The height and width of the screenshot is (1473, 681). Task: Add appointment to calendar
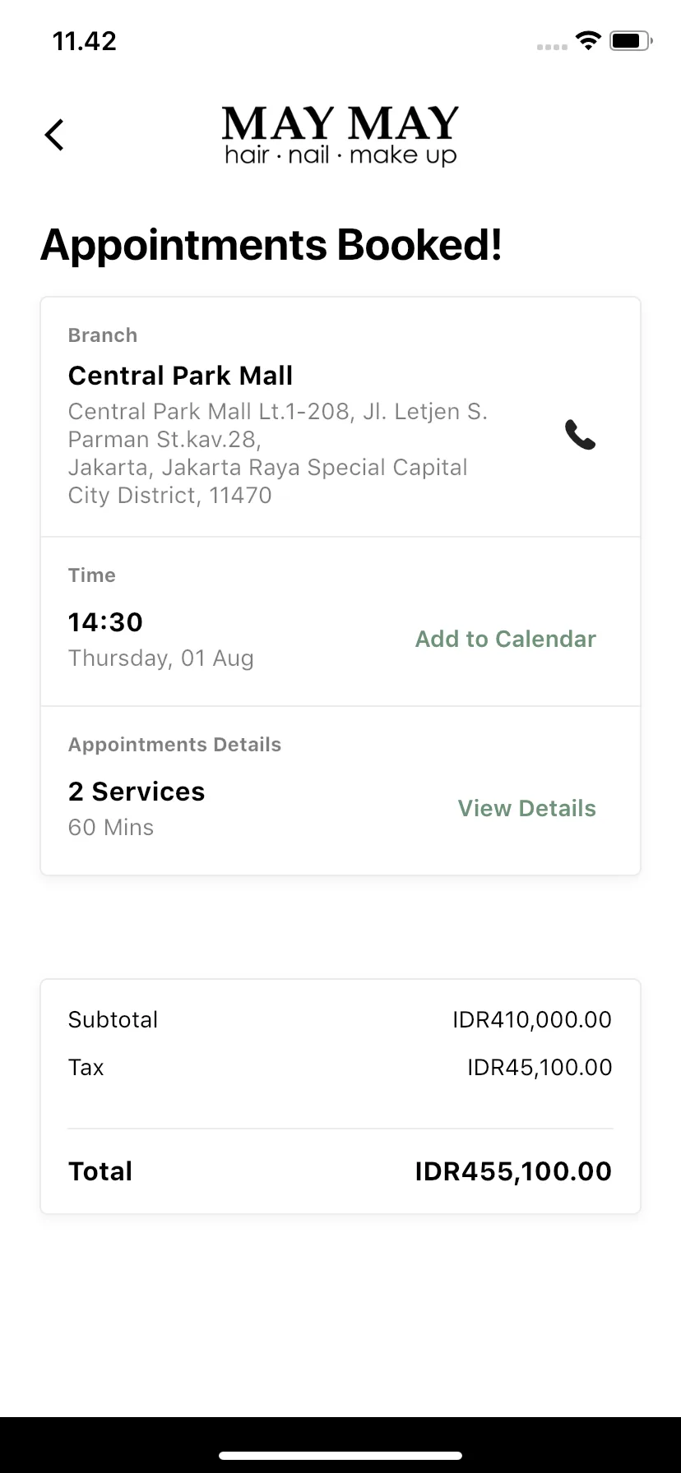pyautogui.click(x=506, y=639)
